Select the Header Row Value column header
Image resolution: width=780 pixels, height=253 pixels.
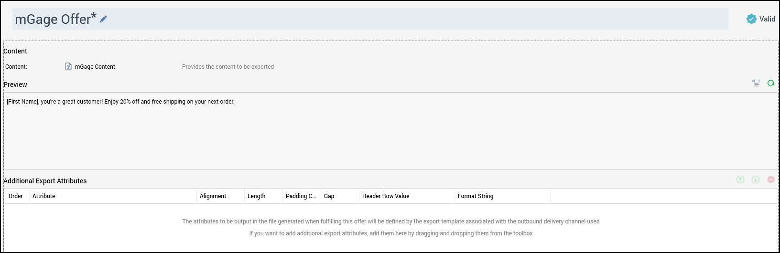pyautogui.click(x=386, y=196)
